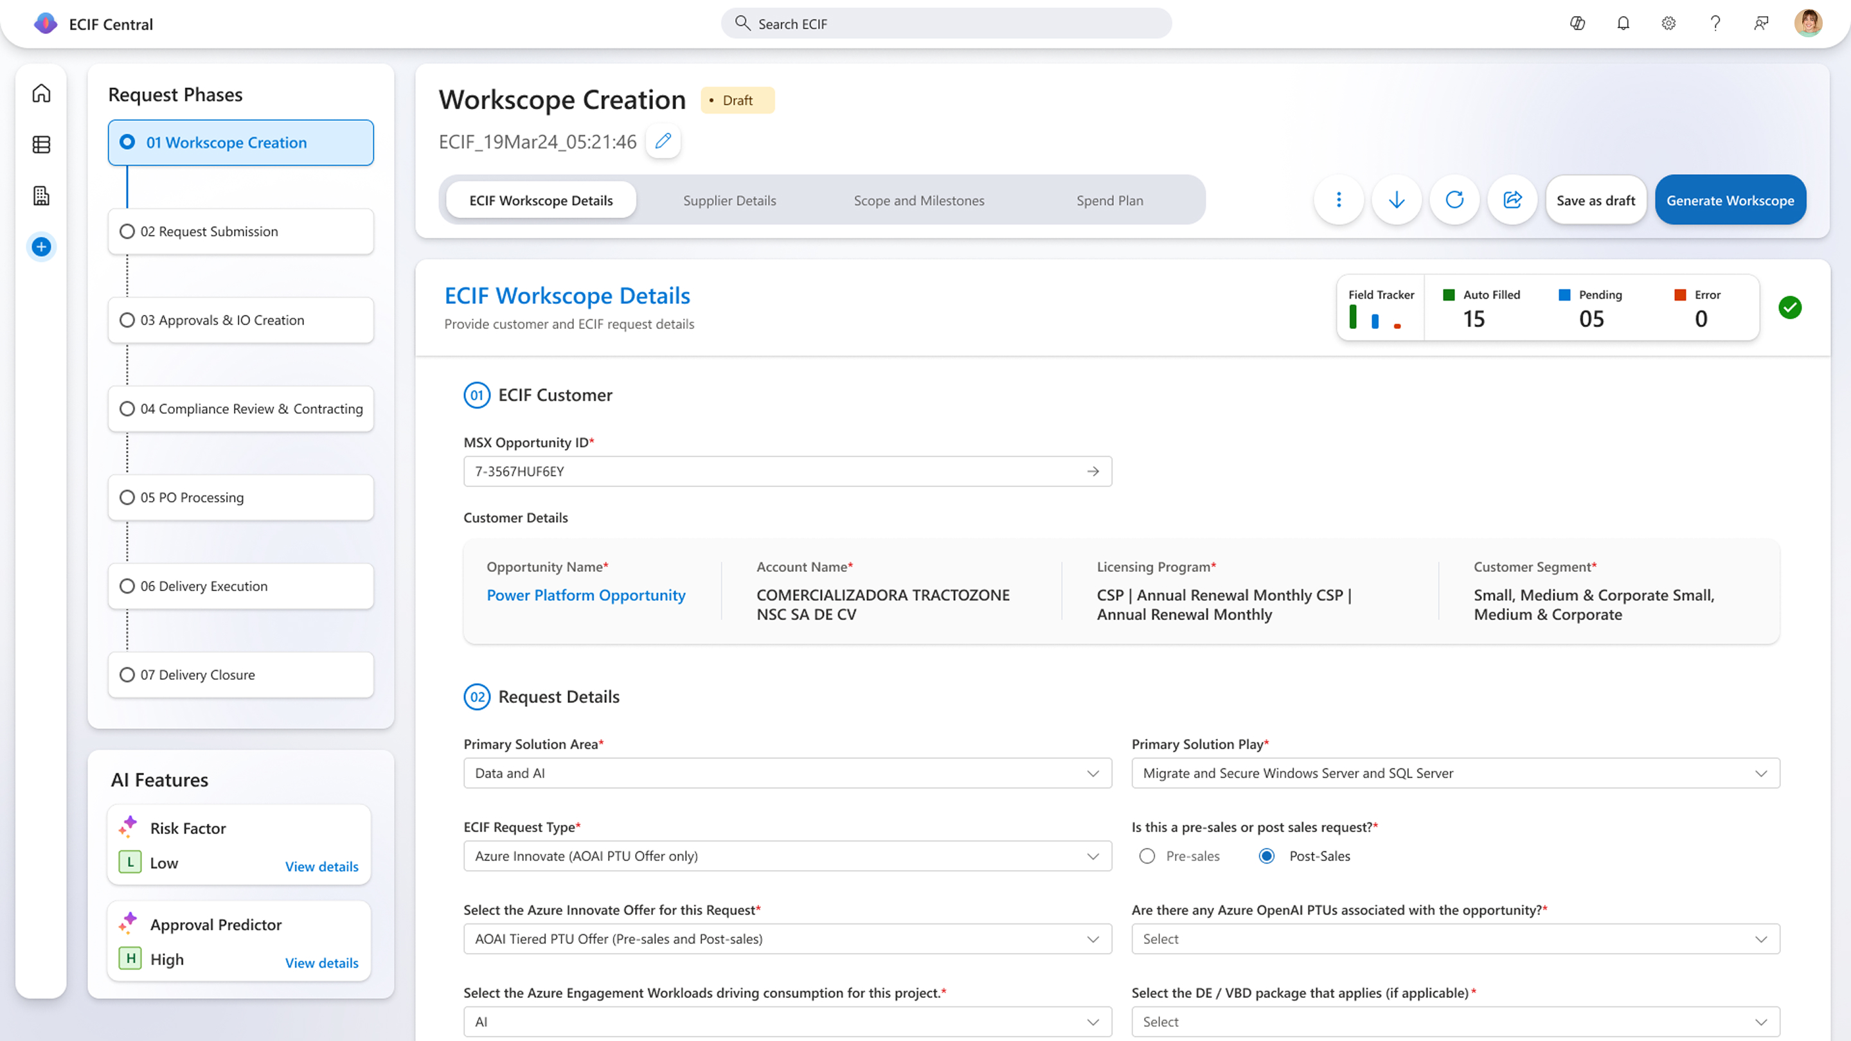Open the settings gear icon
Image resolution: width=1851 pixels, height=1041 pixels.
point(1668,24)
